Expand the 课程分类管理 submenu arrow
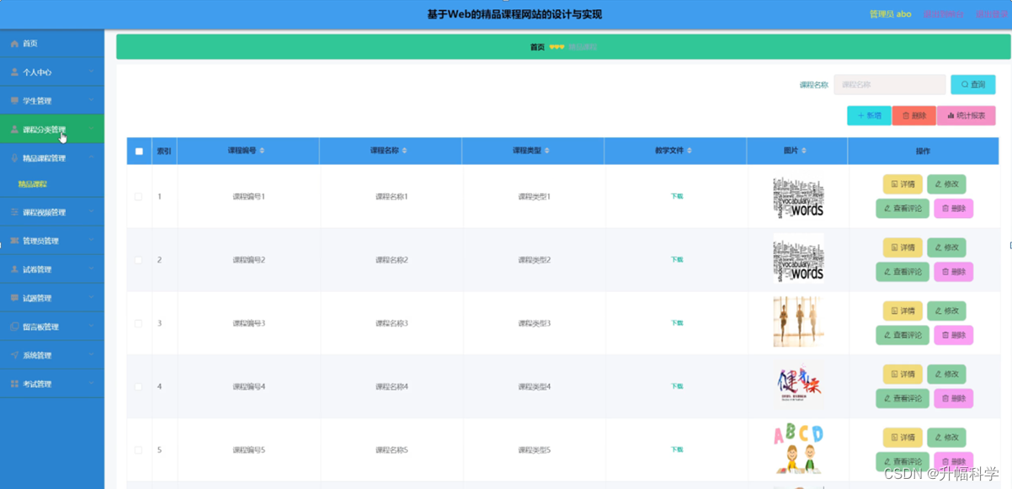The image size is (1012, 489). point(91,129)
